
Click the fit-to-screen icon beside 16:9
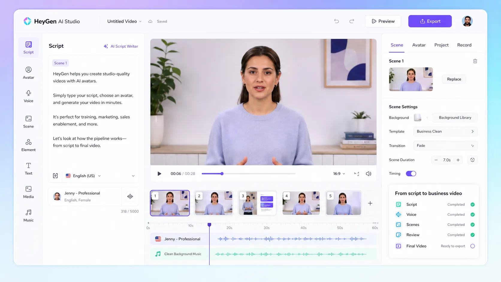click(x=357, y=174)
